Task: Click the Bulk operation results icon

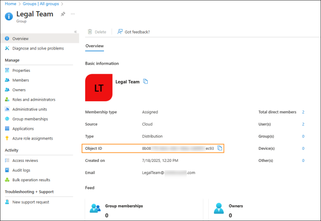Action: 7,180
